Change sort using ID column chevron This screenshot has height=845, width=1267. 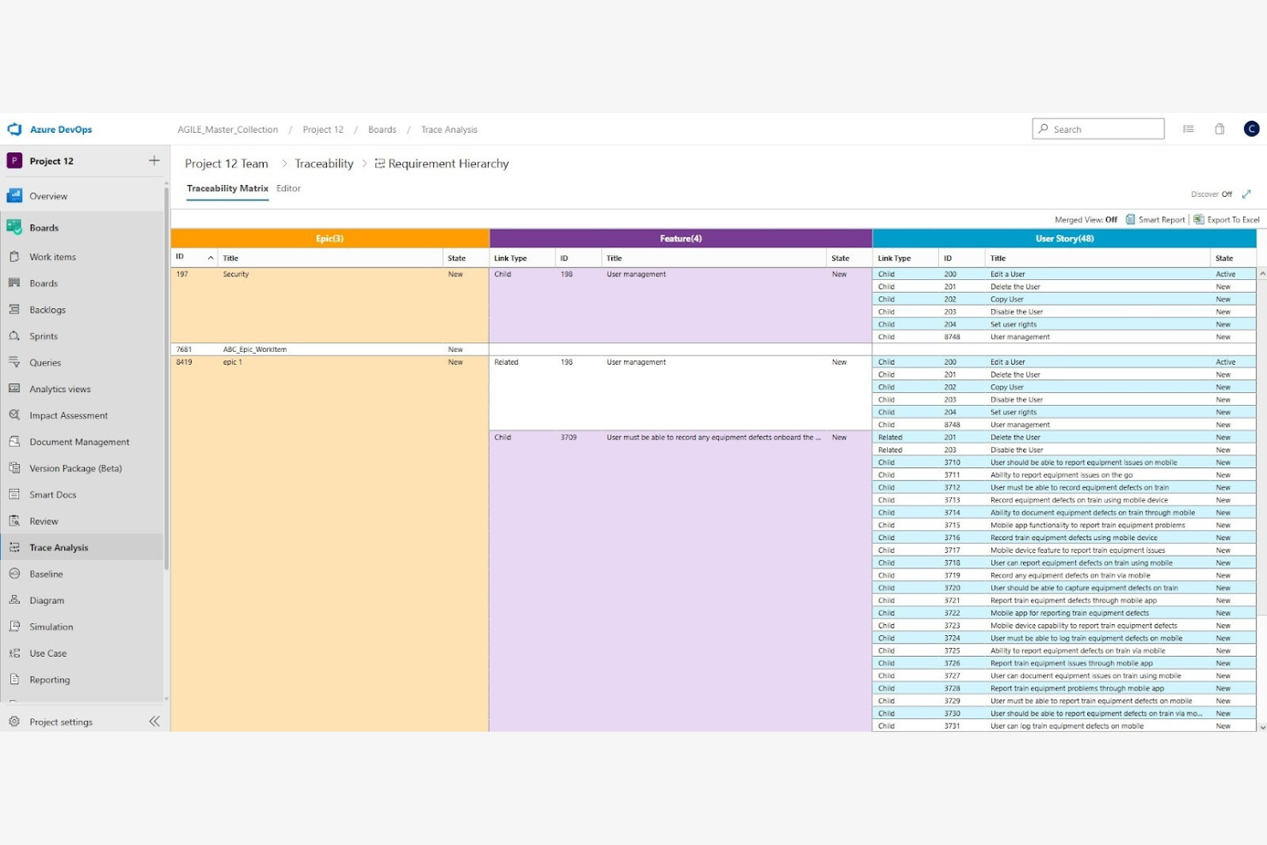tap(211, 257)
